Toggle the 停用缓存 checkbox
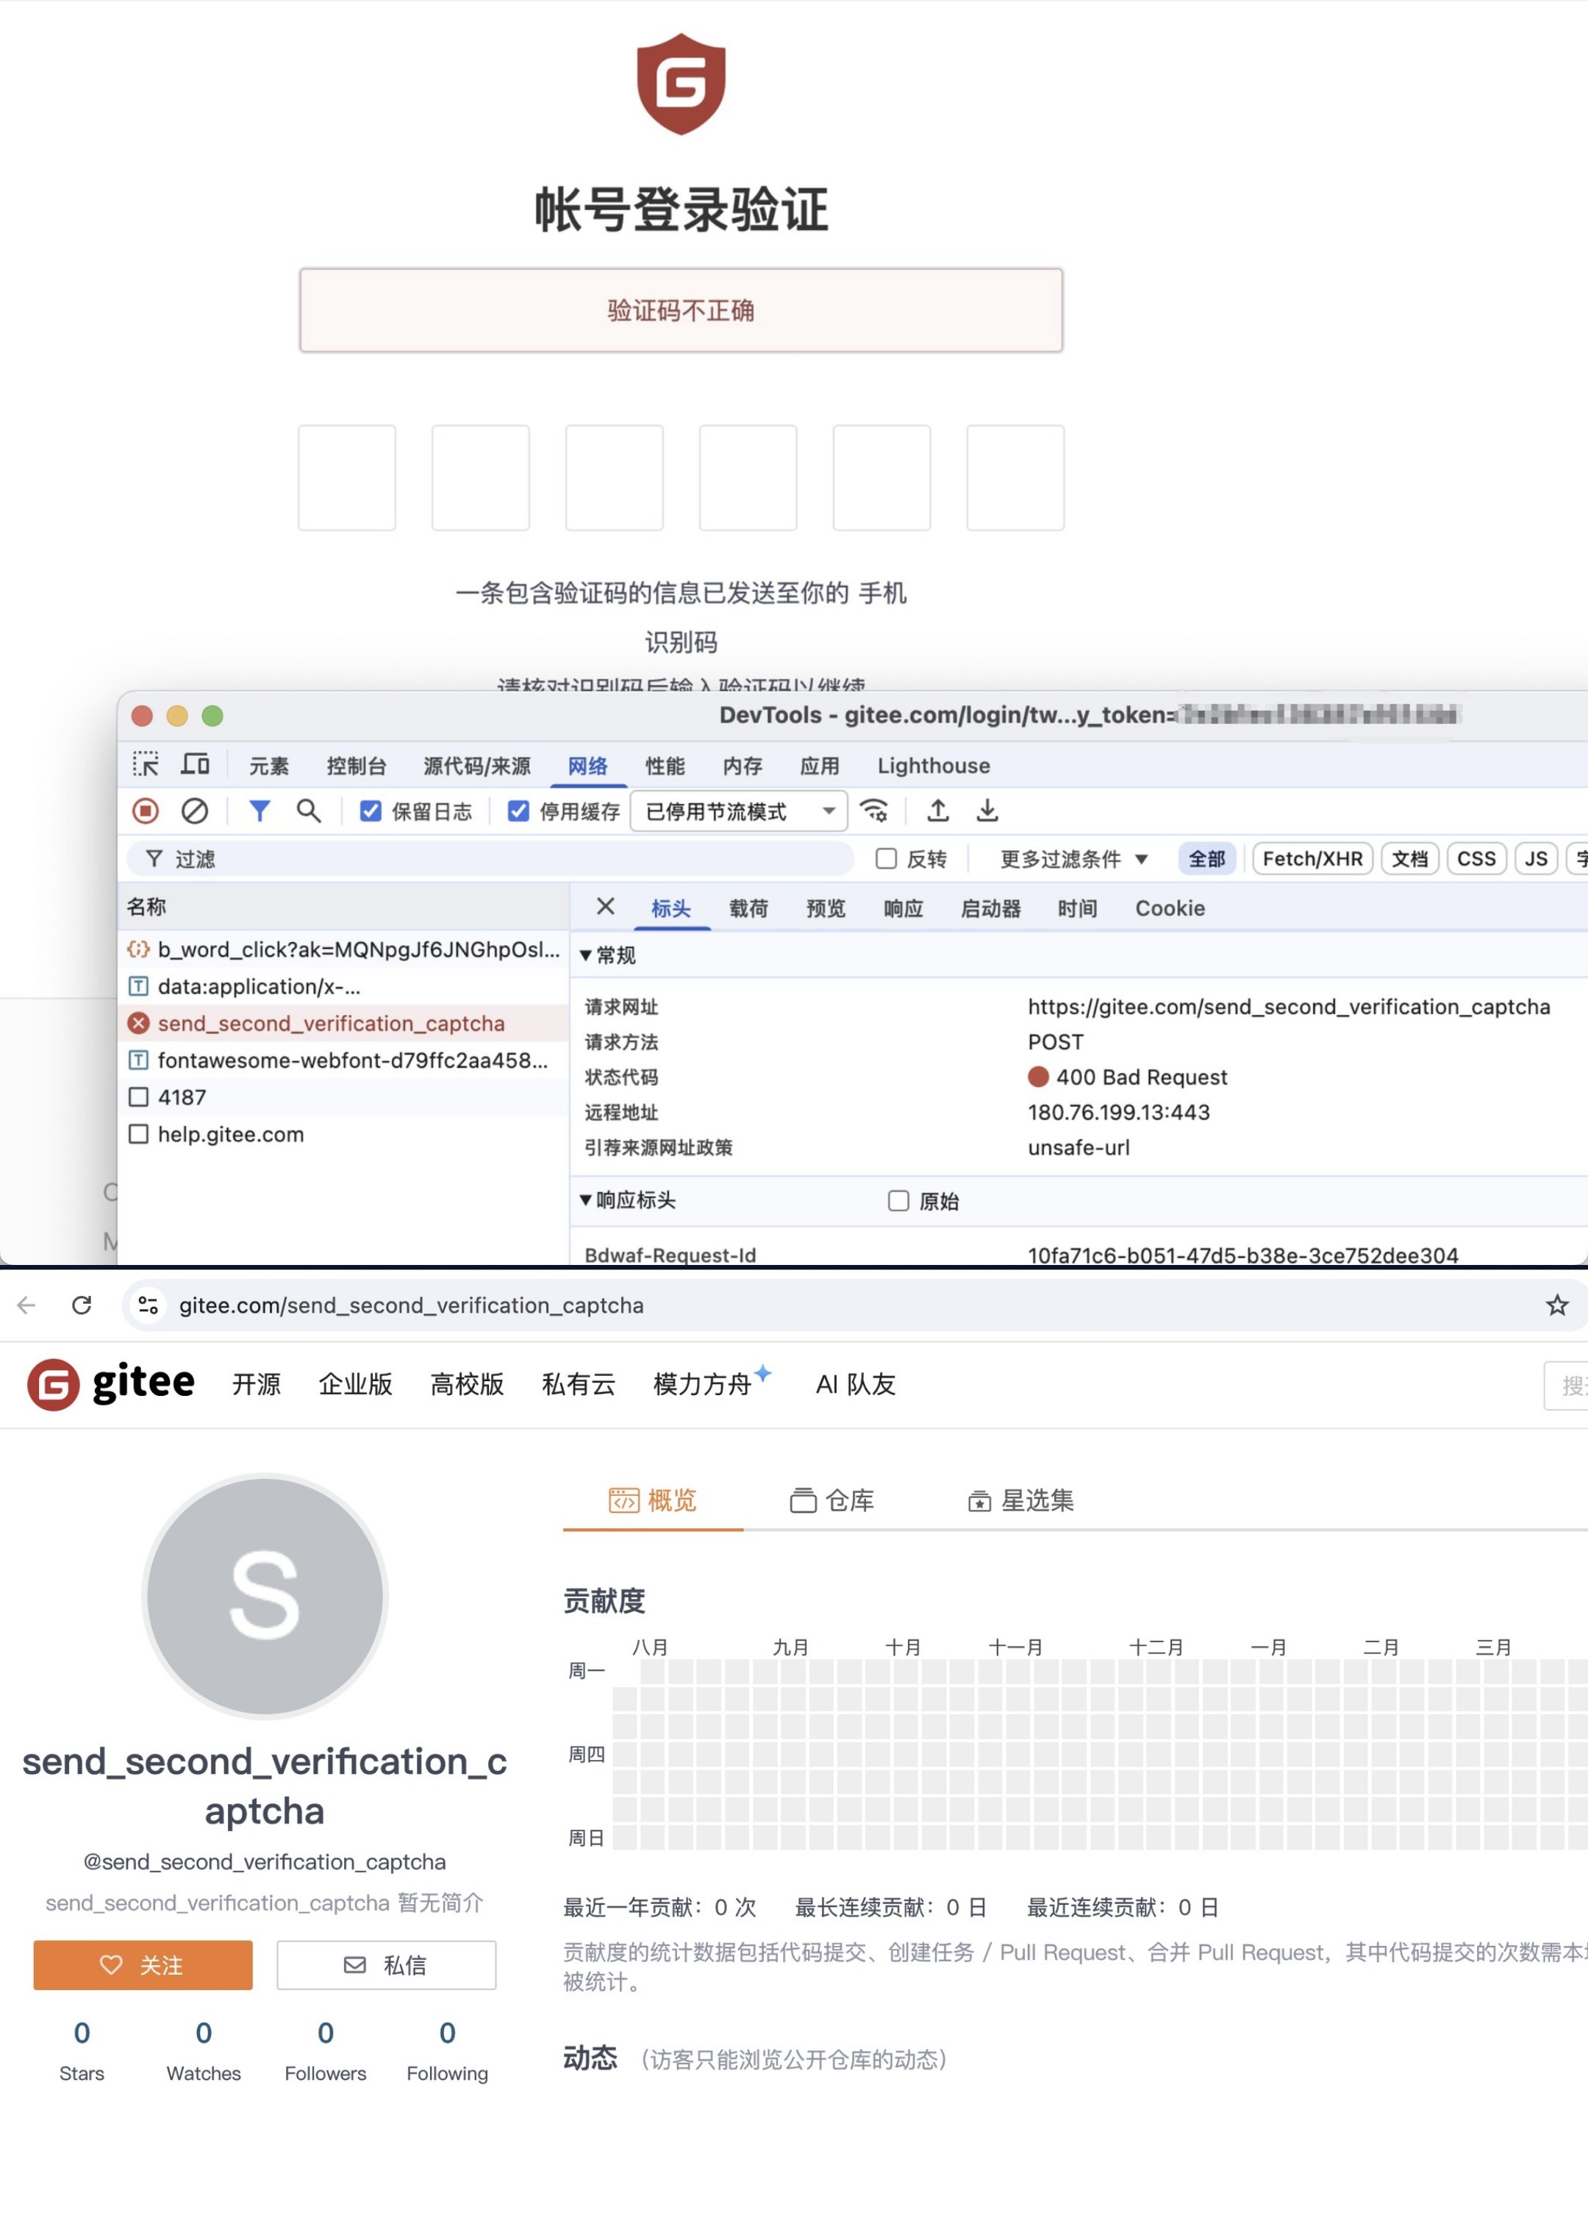 pyautogui.click(x=518, y=810)
